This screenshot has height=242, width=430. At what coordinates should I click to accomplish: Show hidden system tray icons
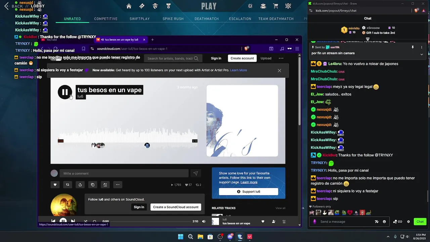[x=388, y=237]
